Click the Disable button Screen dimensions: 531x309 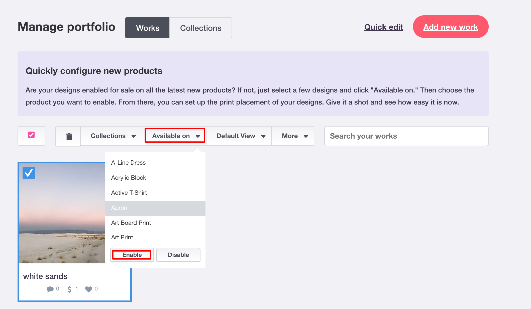click(x=178, y=255)
